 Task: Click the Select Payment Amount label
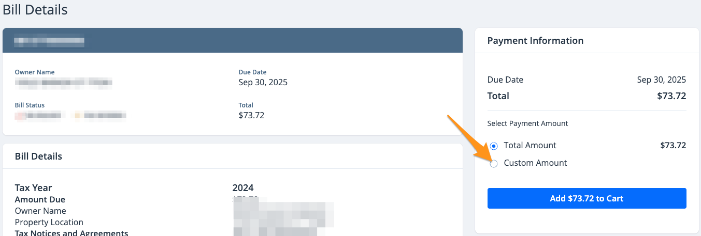point(527,123)
